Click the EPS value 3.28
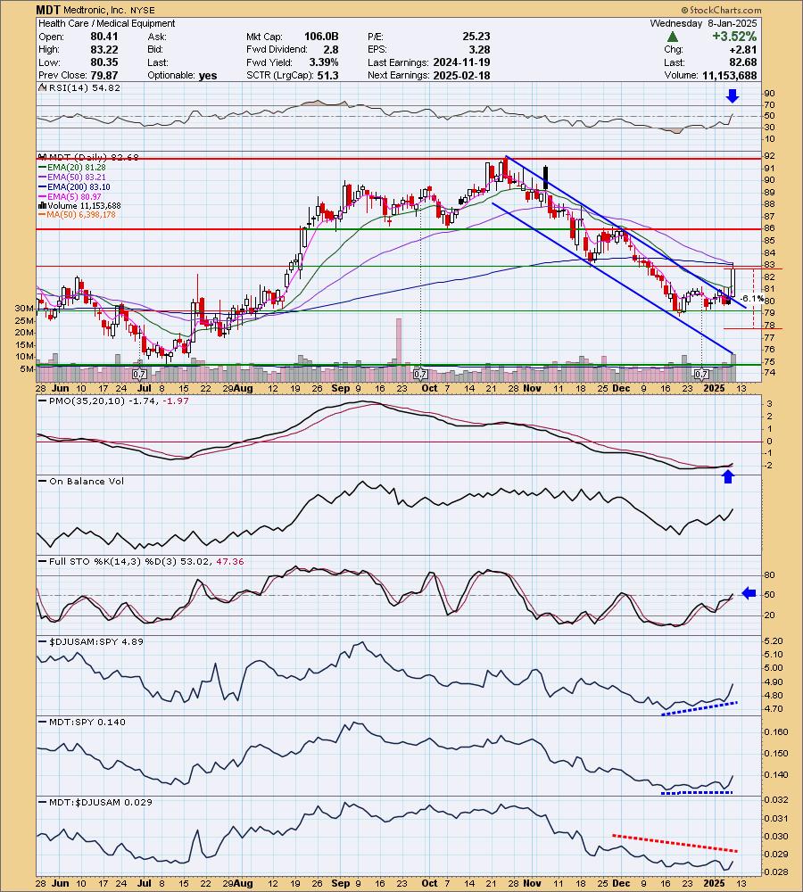Viewport: 803px width, 892px height. 480,49
